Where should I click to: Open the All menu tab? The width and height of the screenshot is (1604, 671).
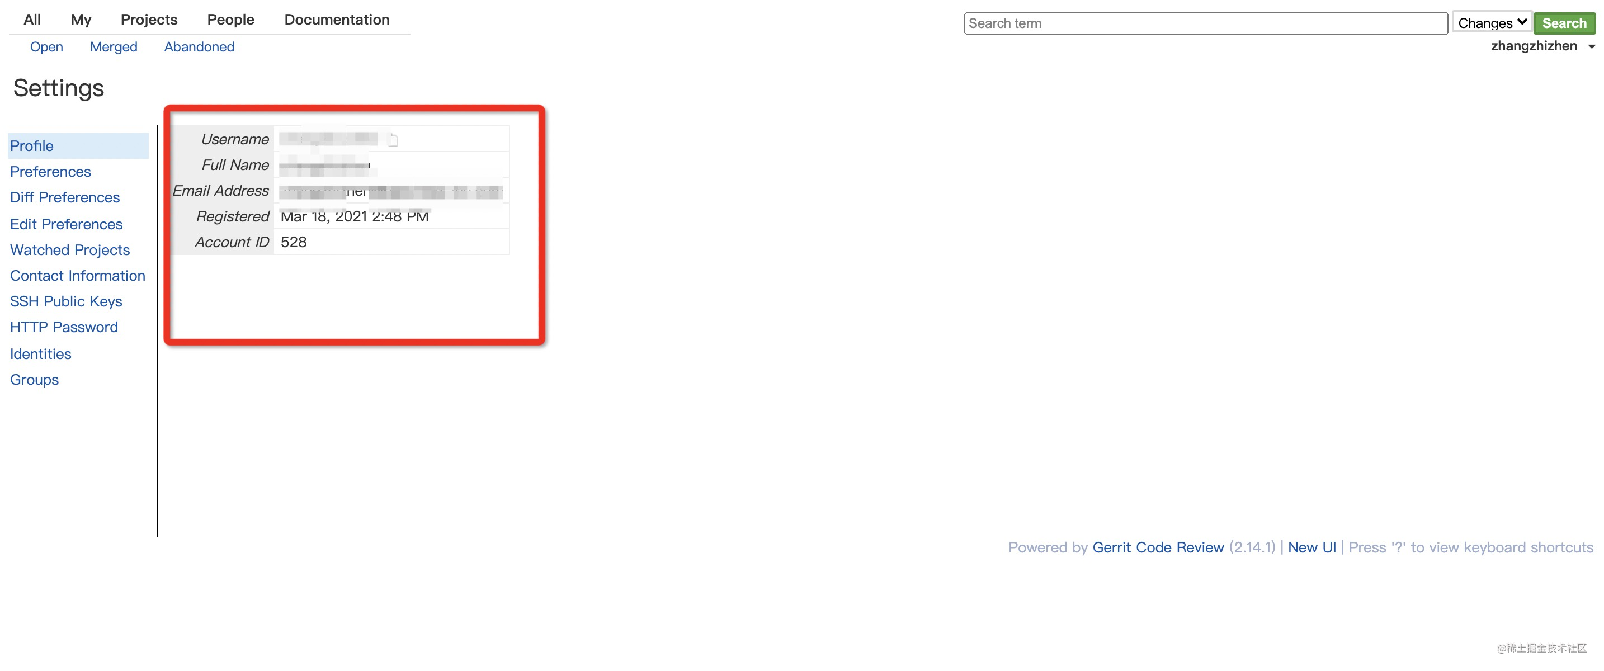32,20
